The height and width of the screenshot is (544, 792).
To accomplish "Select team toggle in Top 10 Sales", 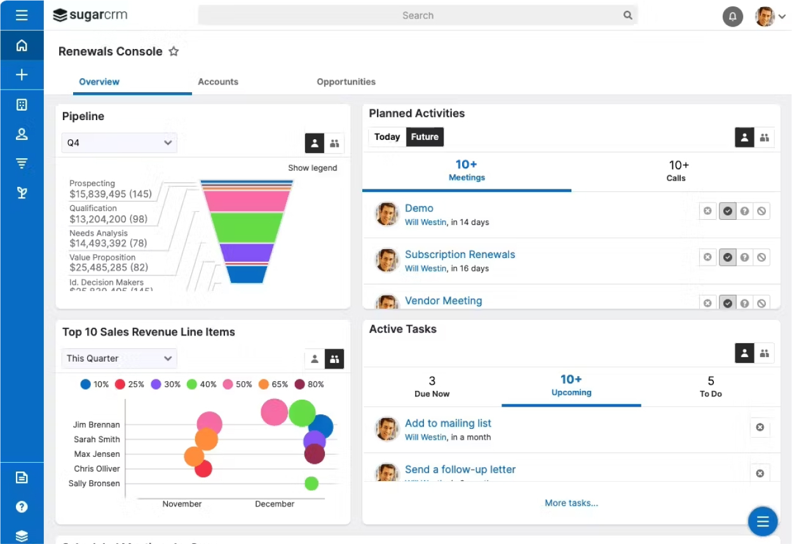I will [x=334, y=358].
